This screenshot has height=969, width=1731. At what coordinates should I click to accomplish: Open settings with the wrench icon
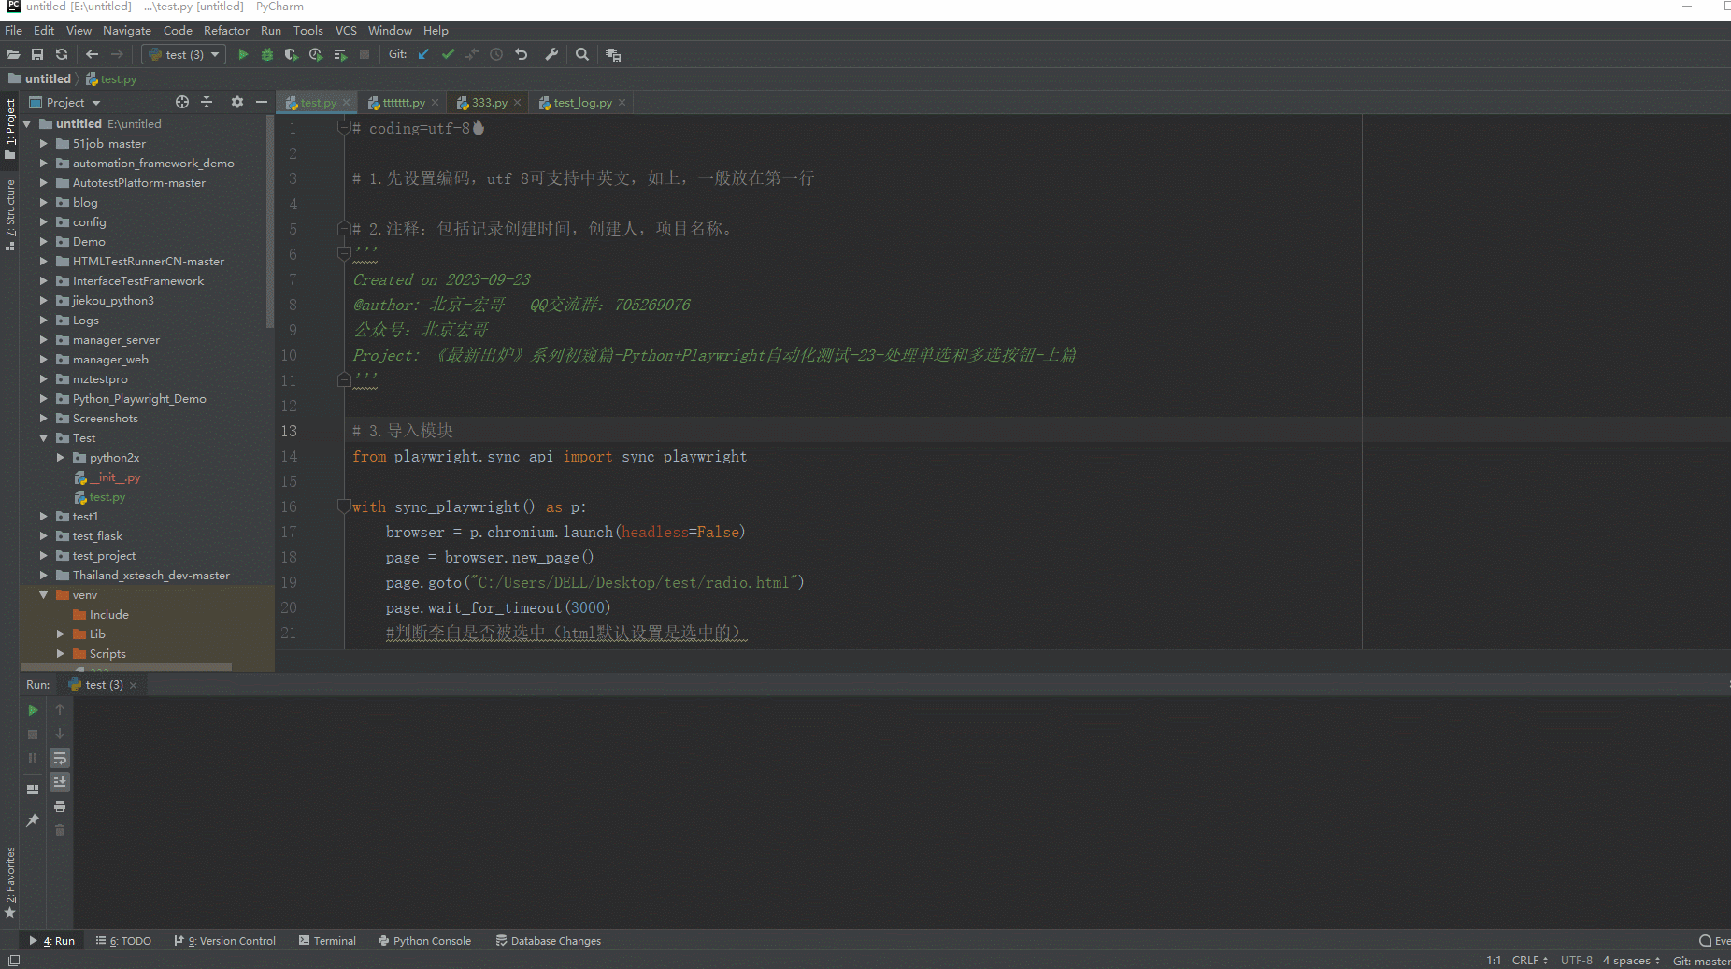(x=551, y=54)
